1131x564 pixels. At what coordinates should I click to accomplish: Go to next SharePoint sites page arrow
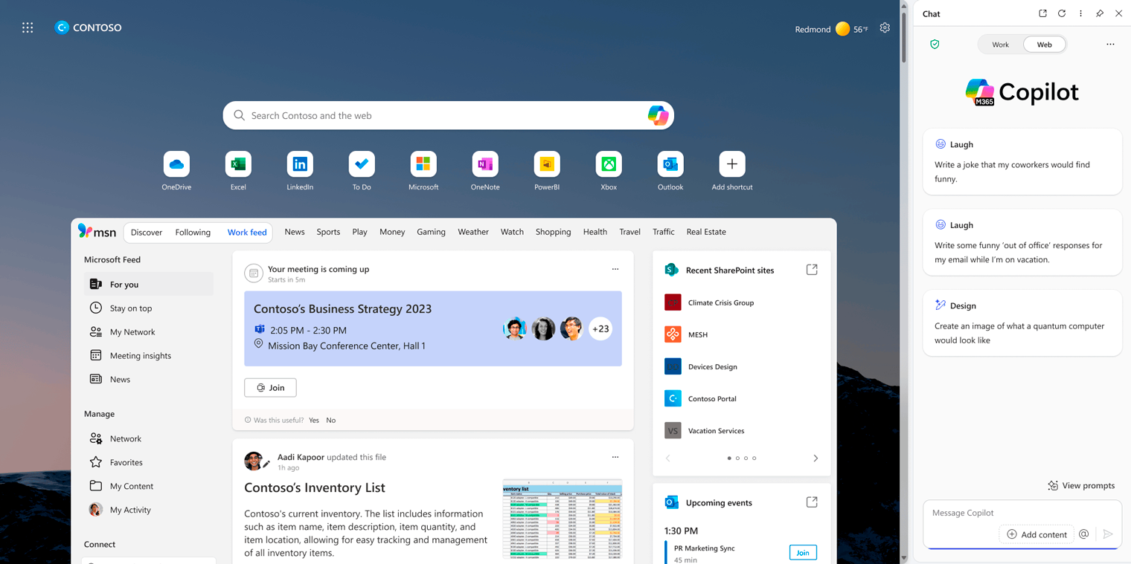coord(816,458)
